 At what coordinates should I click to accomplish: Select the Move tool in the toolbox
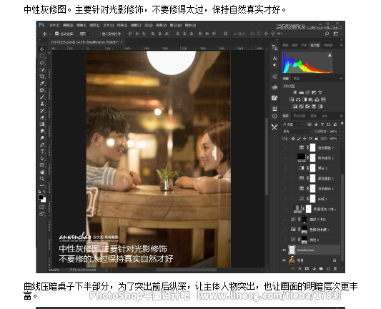click(x=42, y=49)
